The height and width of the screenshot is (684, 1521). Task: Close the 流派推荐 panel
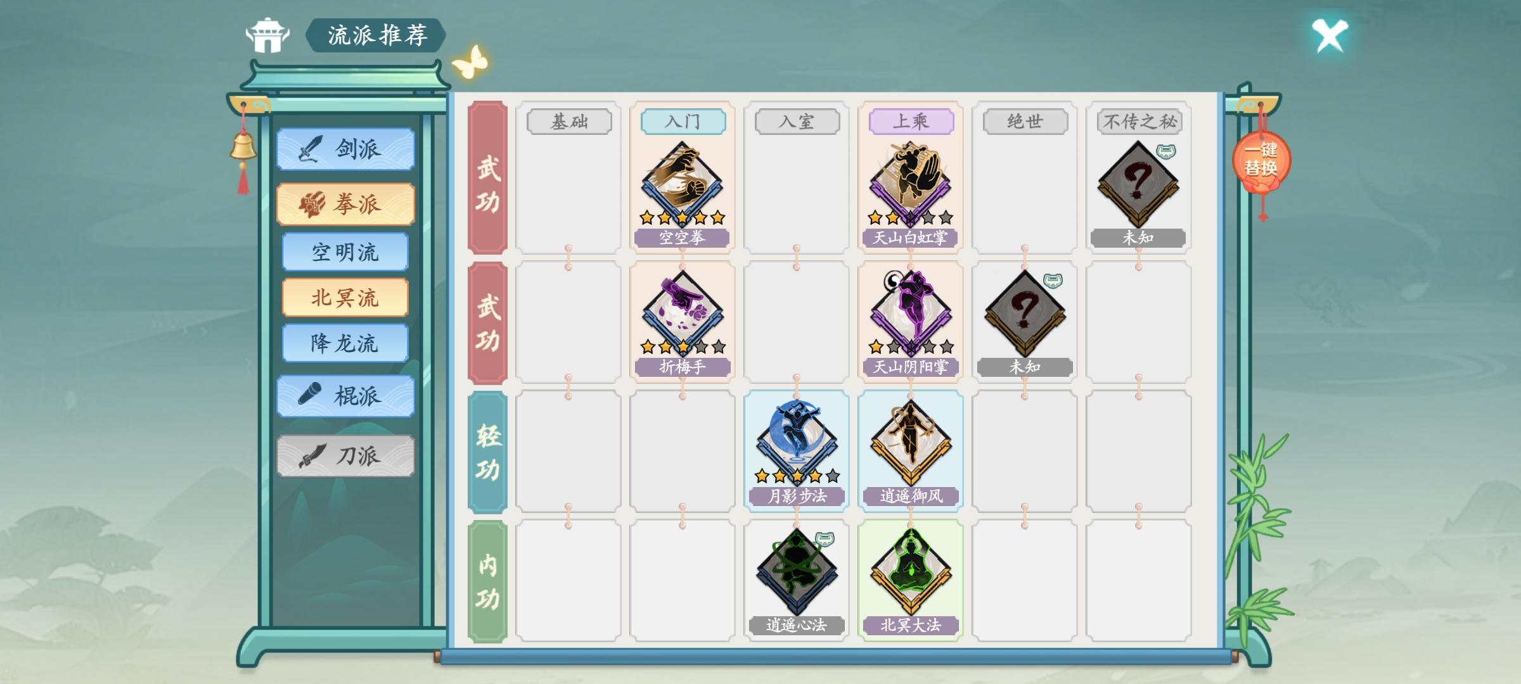1329,35
